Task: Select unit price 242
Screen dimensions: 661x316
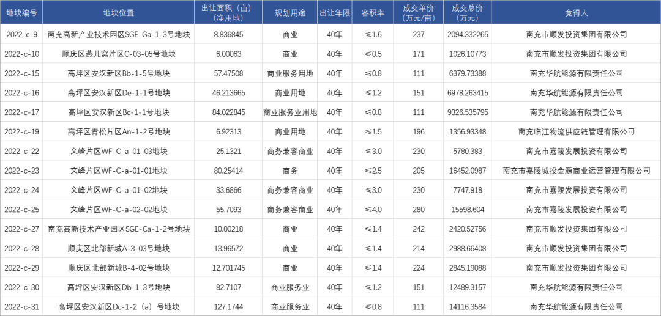Action: point(418,229)
